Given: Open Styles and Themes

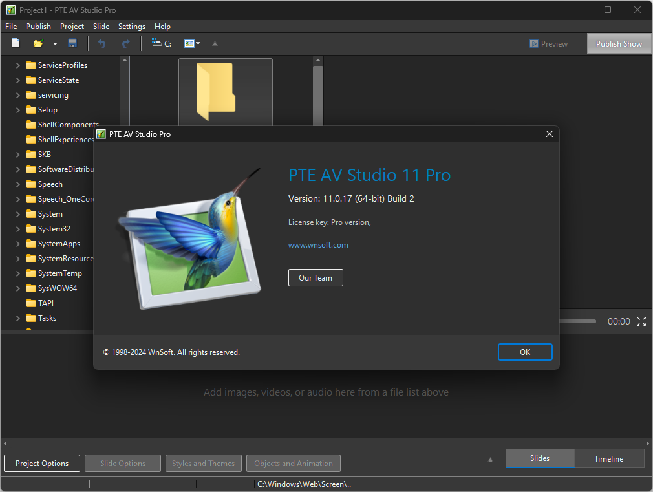Looking at the screenshot, I should (204, 464).
